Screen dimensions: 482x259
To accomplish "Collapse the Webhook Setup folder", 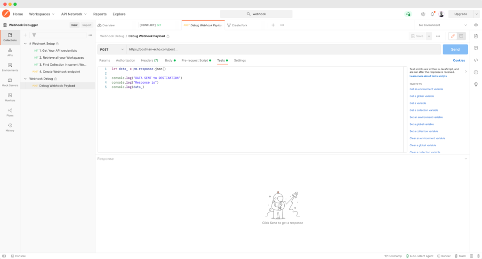I will (x=25, y=44).
